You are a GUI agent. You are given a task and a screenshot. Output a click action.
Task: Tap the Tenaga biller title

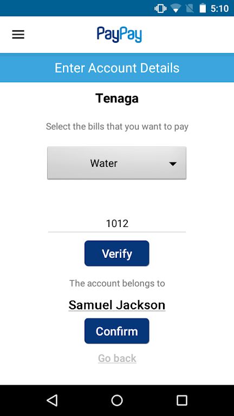[117, 99]
